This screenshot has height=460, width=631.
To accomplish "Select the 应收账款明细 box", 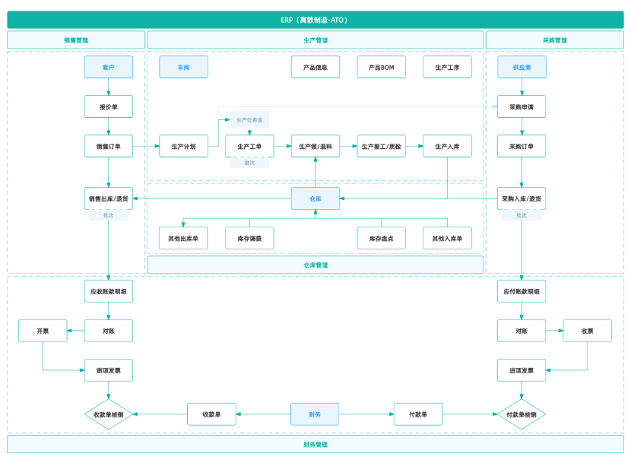I will (x=108, y=291).
